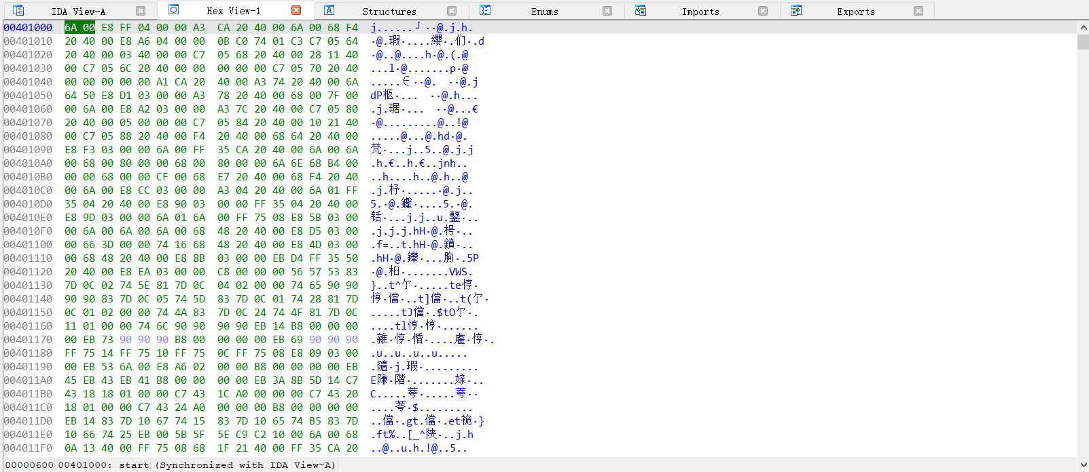Click the Imports tab icon
The width and height of the screenshot is (1089, 472).
(x=640, y=10)
